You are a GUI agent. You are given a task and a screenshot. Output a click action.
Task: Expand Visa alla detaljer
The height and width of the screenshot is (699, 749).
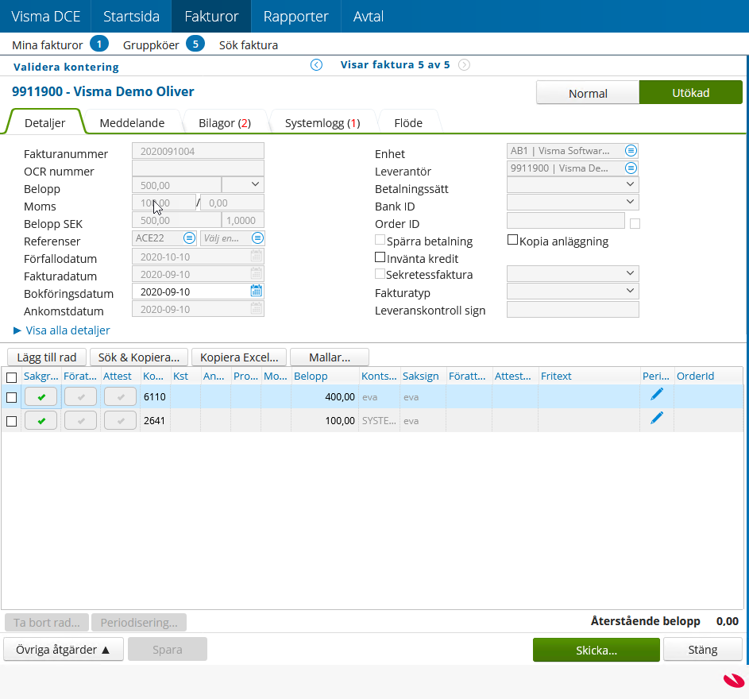[64, 330]
